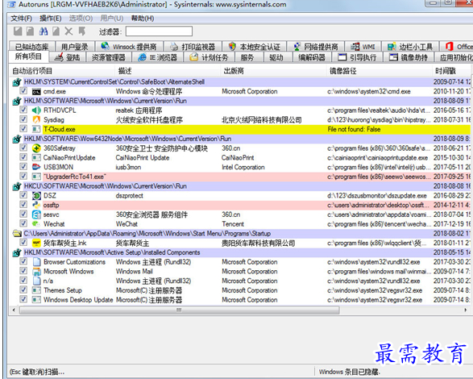The height and width of the screenshot is (379, 473).
Task: Click the RTHDVCPL speaker icon
Action: click(x=36, y=110)
